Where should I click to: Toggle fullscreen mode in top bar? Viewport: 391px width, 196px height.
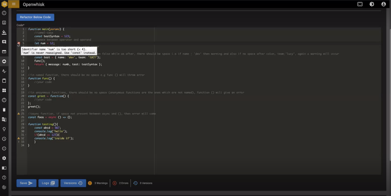tap(360, 4)
